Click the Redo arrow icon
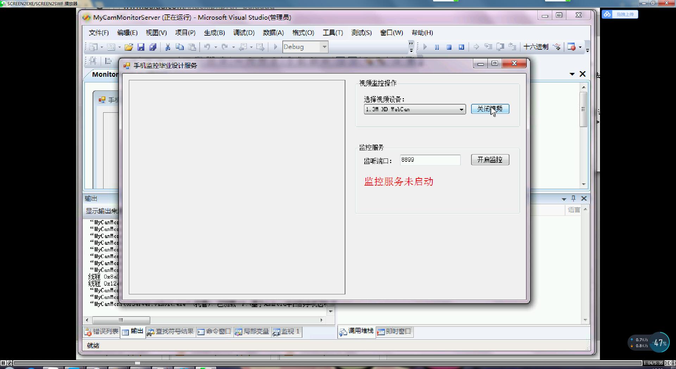Image resolution: width=676 pixels, height=369 pixels. point(225,47)
